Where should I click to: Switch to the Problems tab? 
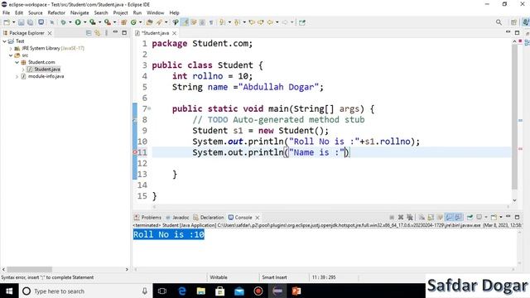(147, 217)
